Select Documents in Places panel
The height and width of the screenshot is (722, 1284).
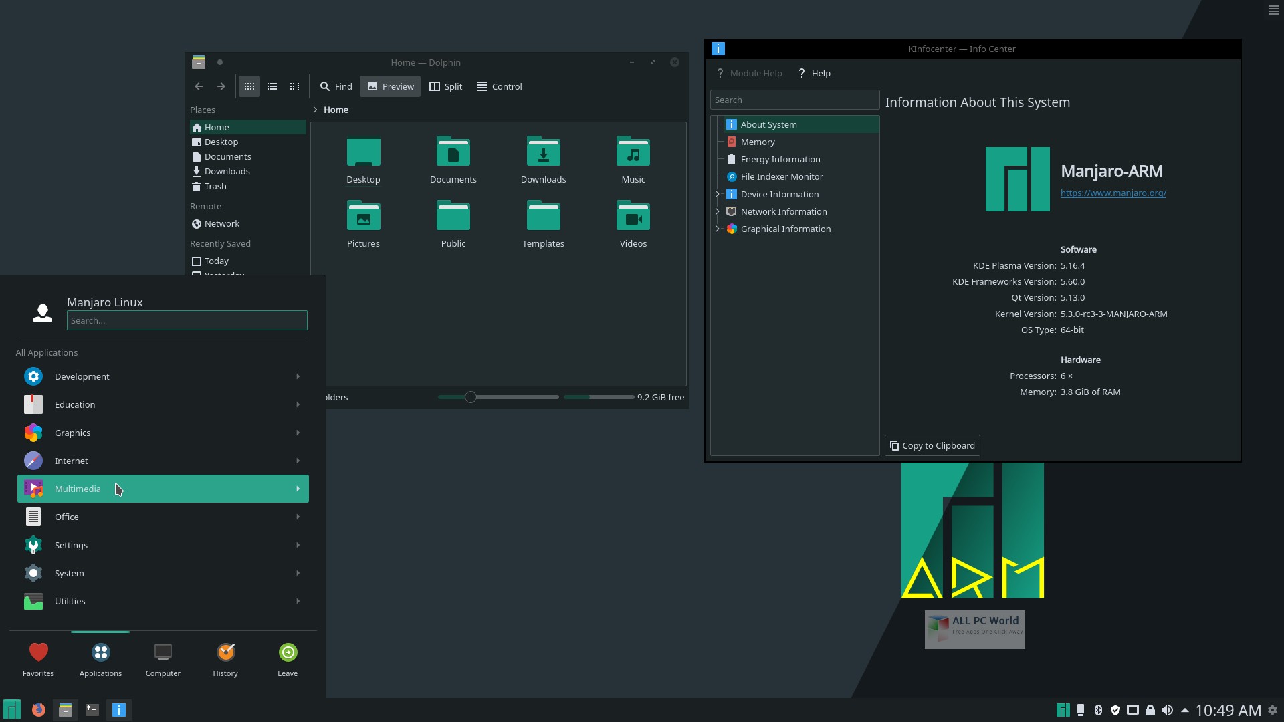point(248,156)
